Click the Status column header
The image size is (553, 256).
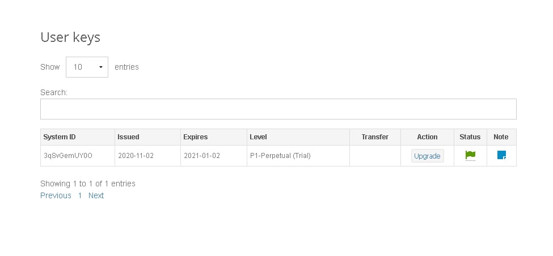470,137
